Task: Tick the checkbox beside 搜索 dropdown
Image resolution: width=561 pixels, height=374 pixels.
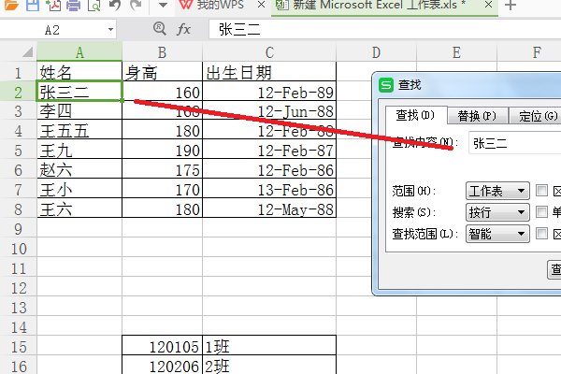Action: [541, 212]
